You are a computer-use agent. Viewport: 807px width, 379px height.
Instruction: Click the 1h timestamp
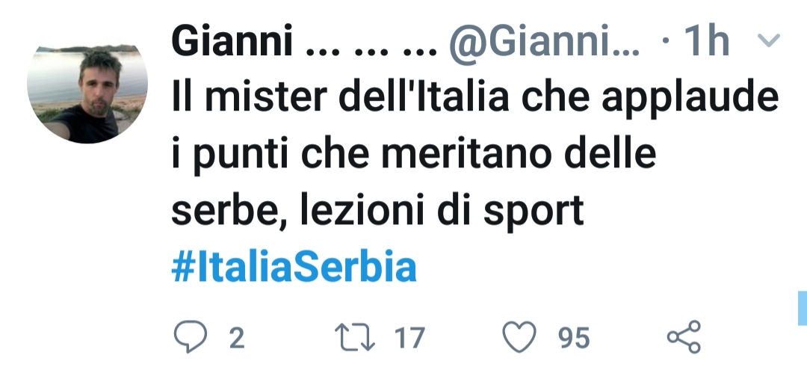point(705,43)
